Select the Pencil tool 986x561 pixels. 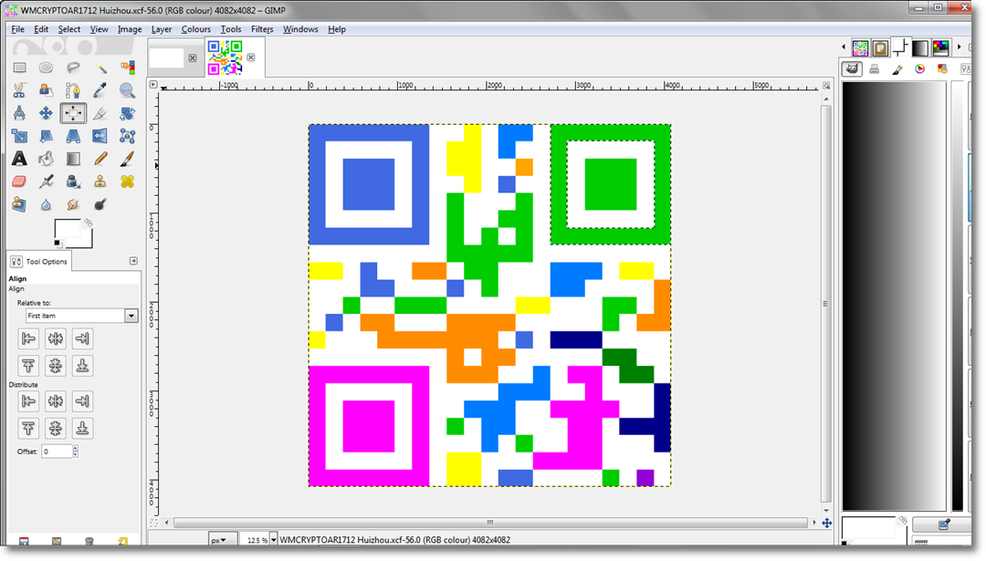click(100, 159)
